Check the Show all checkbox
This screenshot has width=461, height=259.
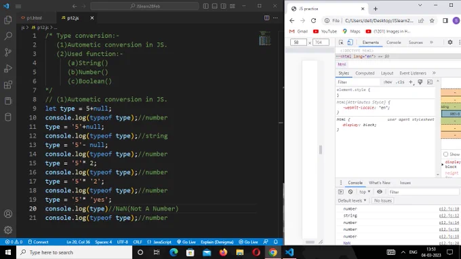tap(445, 154)
